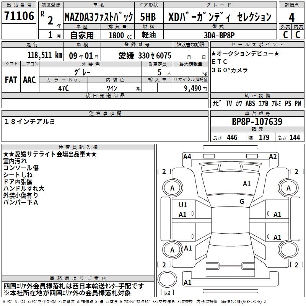The width and height of the screenshot is (306, 306).
Task: Click inspector note 愛媛サテライト会場出品車
Action: (50, 155)
